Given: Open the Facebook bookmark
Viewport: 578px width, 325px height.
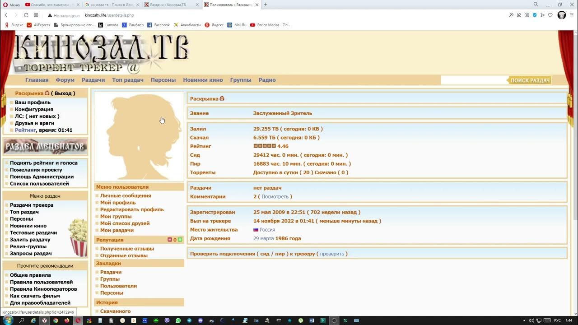Looking at the screenshot, I should 158,25.
